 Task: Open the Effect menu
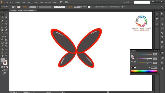click(x=36, y=2)
